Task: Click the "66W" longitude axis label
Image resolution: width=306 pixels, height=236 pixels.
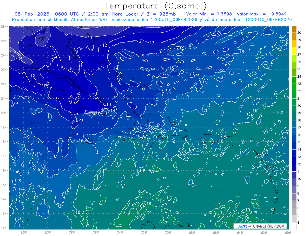Action: coord(216,232)
